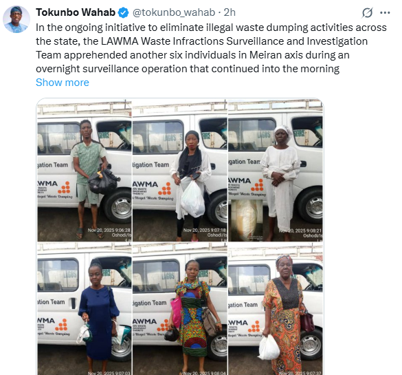Image resolution: width=402 pixels, height=375 pixels.
Task: Open photo of woman in colorful ankara dress
Action: click(x=180, y=308)
